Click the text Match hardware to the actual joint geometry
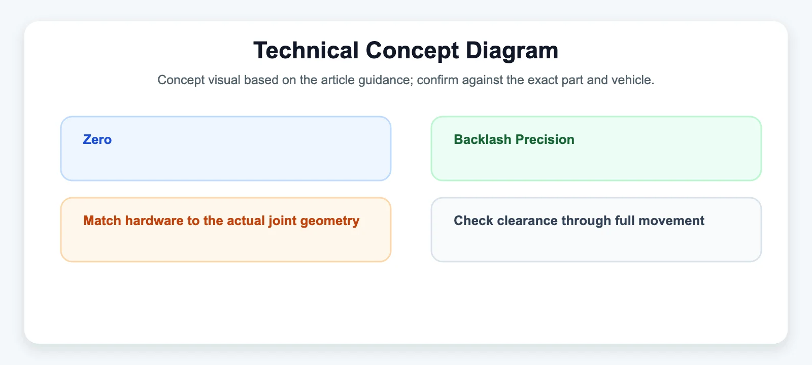This screenshot has width=812, height=365. [x=221, y=221]
